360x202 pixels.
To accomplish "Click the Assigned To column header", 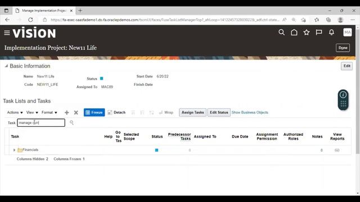I will (205, 136).
